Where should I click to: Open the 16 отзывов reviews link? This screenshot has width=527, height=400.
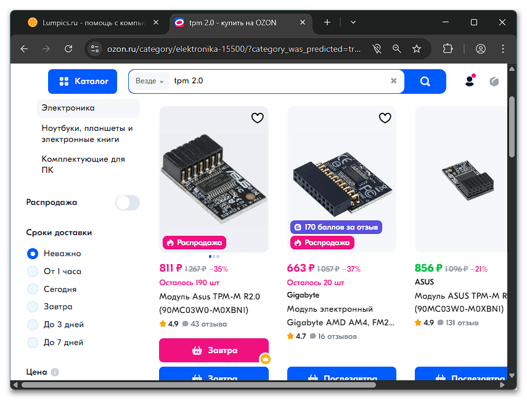[x=337, y=336]
